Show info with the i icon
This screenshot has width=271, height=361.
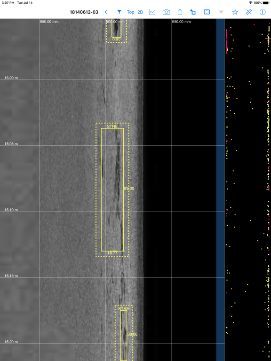coord(263,12)
